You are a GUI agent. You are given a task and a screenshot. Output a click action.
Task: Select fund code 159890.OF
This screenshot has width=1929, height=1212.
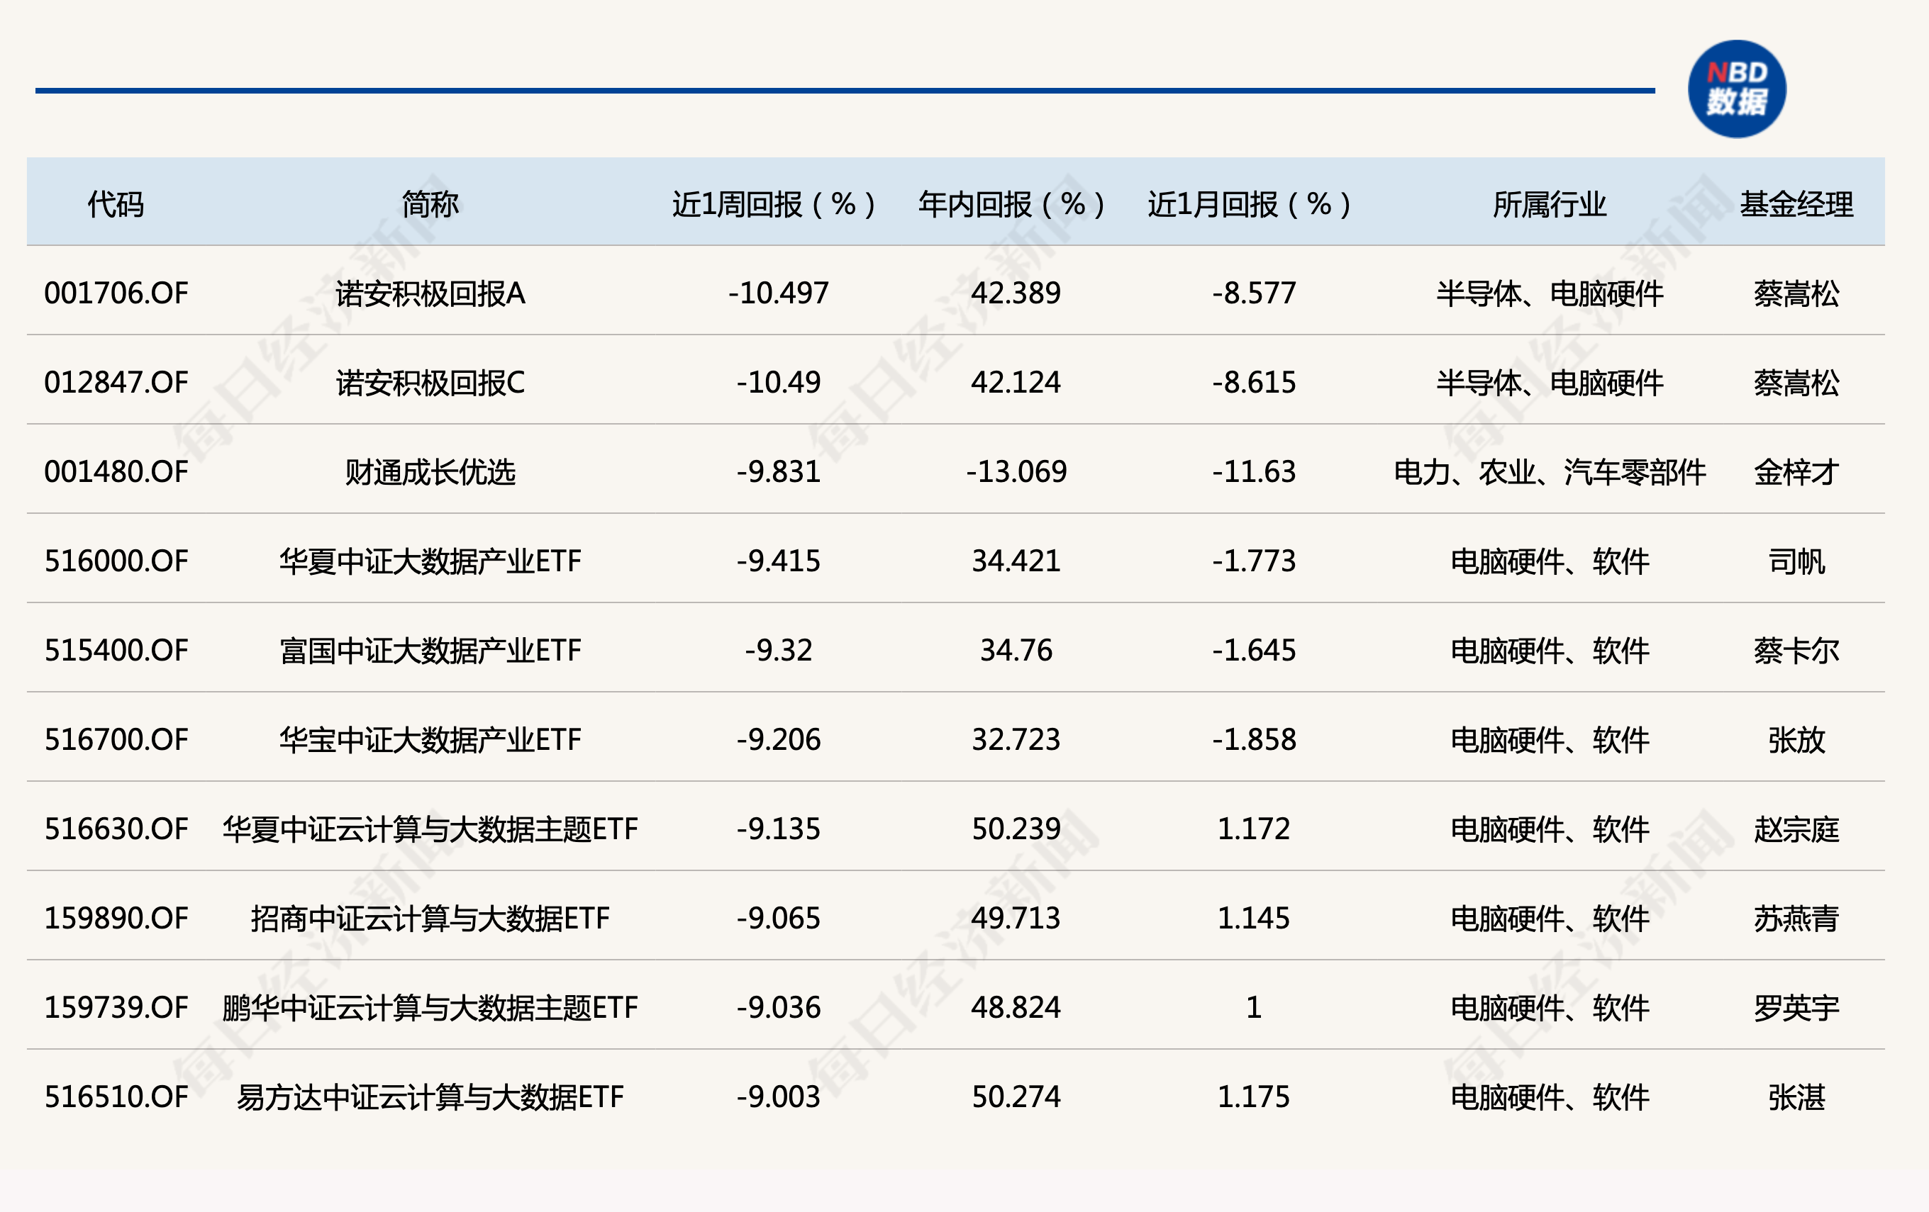[116, 918]
